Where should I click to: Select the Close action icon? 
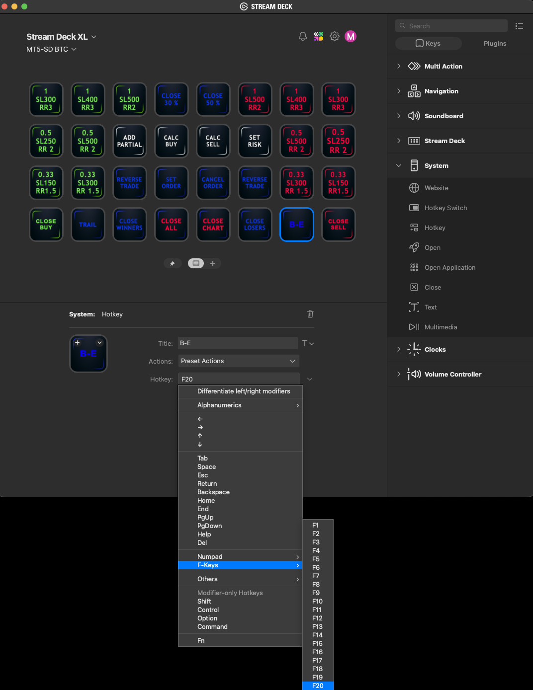point(414,287)
